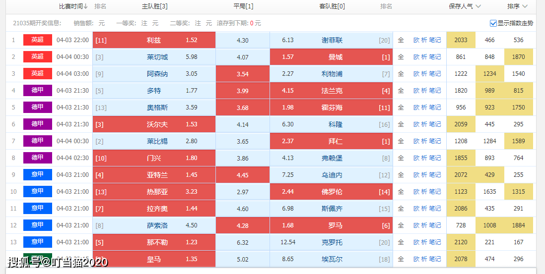This screenshot has width=545, height=274.
Task: Expand the 保存人气 dropdown arrow
Action: click(478, 6)
